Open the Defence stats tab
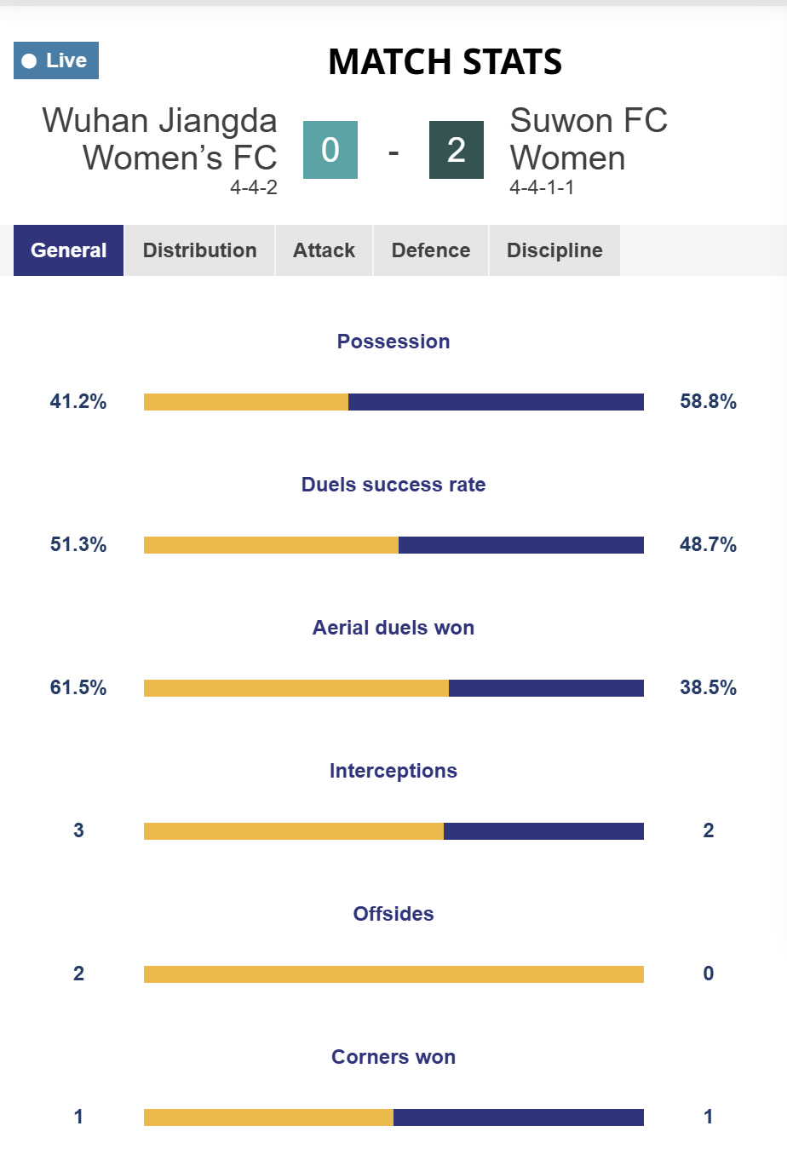787x1166 pixels. pyautogui.click(x=430, y=250)
